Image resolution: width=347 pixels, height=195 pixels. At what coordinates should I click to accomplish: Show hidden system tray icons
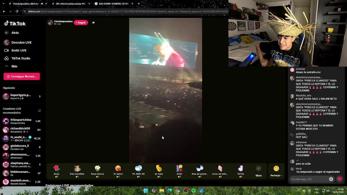[298, 191]
